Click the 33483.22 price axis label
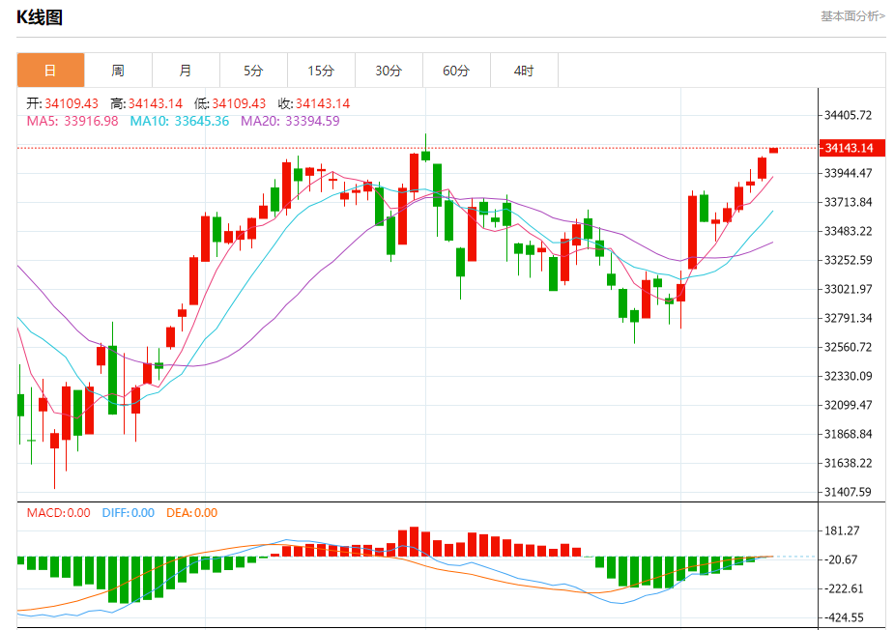894x630 pixels. tap(849, 231)
